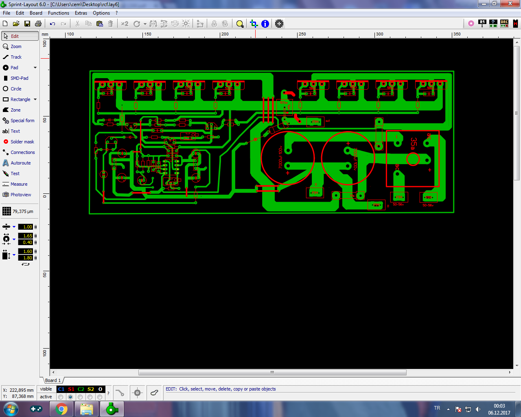Select the Track drawing tool

(x=16, y=57)
